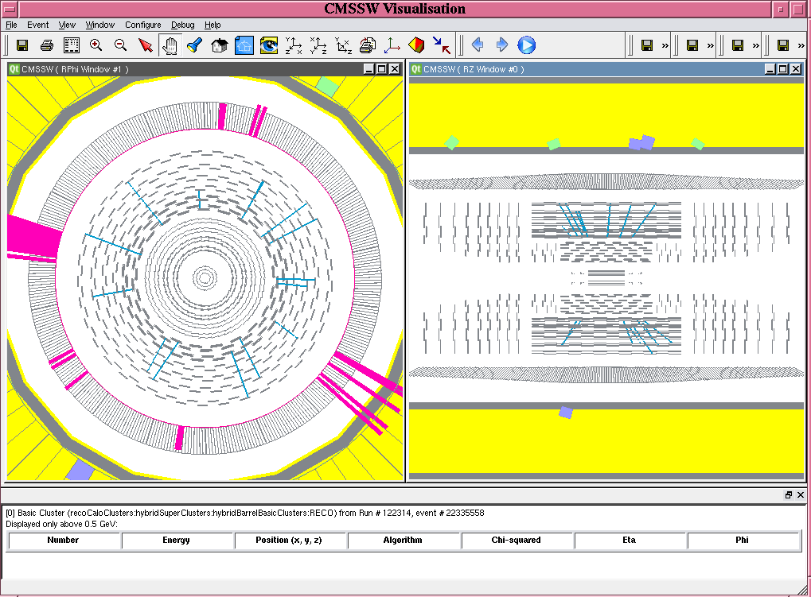
Task: Pick the light-green muon chamber in RPhi view
Action: 327,86
